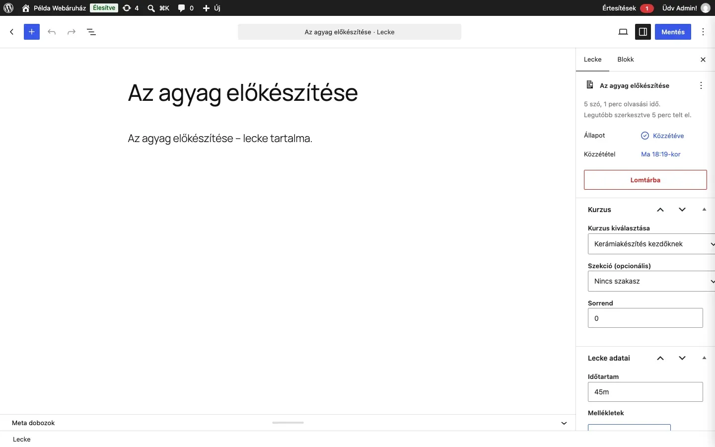Switch to the Lecke tab

tap(593, 60)
